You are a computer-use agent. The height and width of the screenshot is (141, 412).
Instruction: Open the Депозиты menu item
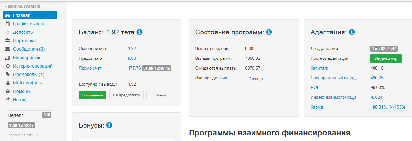click(23, 32)
